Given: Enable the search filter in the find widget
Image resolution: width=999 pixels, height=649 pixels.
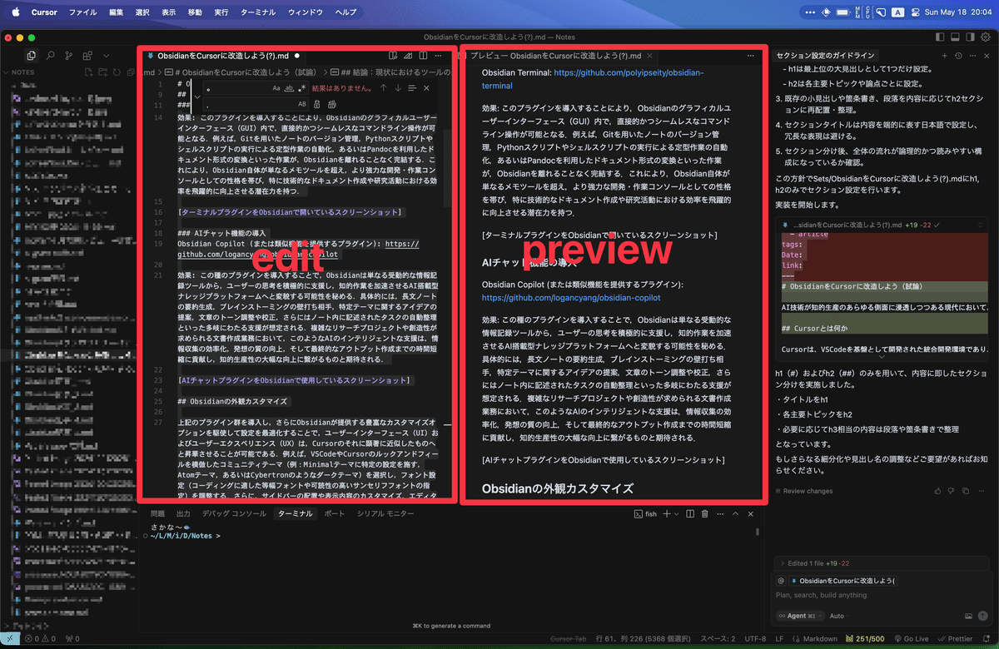Looking at the screenshot, I should click(413, 88).
